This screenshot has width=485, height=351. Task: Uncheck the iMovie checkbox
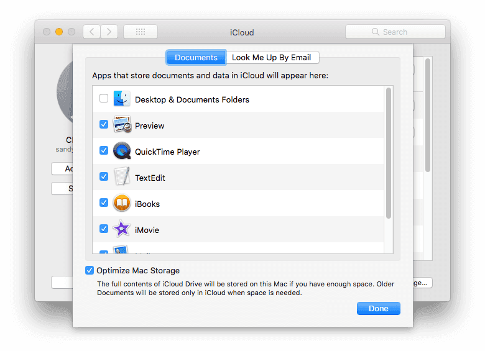coord(104,229)
